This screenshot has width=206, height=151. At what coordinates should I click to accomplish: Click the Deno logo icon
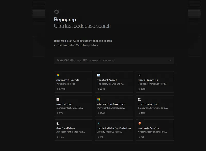click(58, 123)
